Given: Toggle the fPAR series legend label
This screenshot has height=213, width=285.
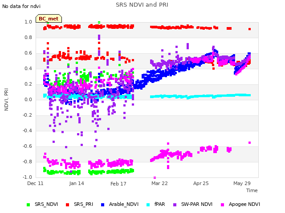Looking at the screenshot, I should pos(160,204).
